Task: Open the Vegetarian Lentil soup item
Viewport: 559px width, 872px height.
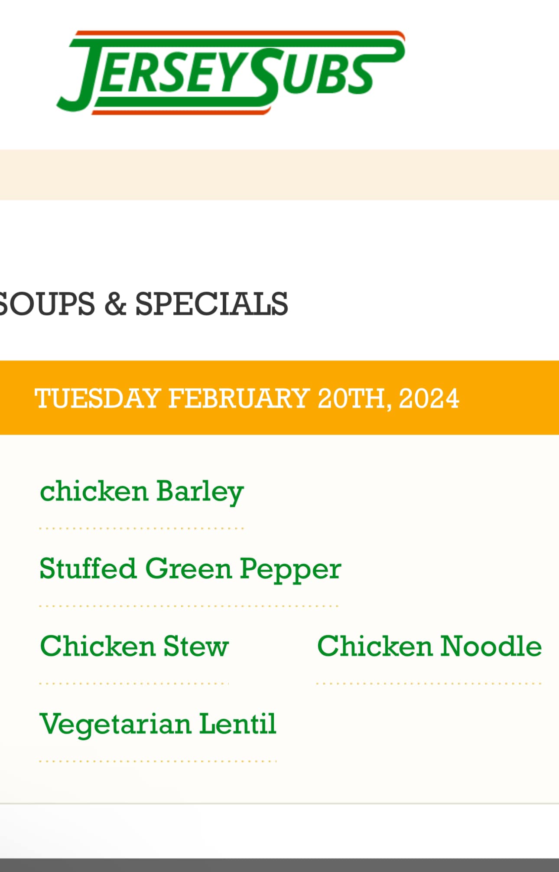Action: (x=158, y=725)
